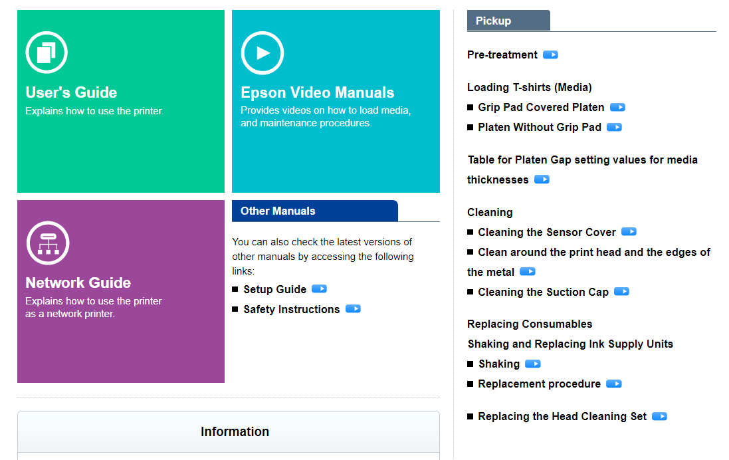Viewport: 729px width, 460px height.
Task: Click the icon next to Safety Instructions
Action: (353, 309)
